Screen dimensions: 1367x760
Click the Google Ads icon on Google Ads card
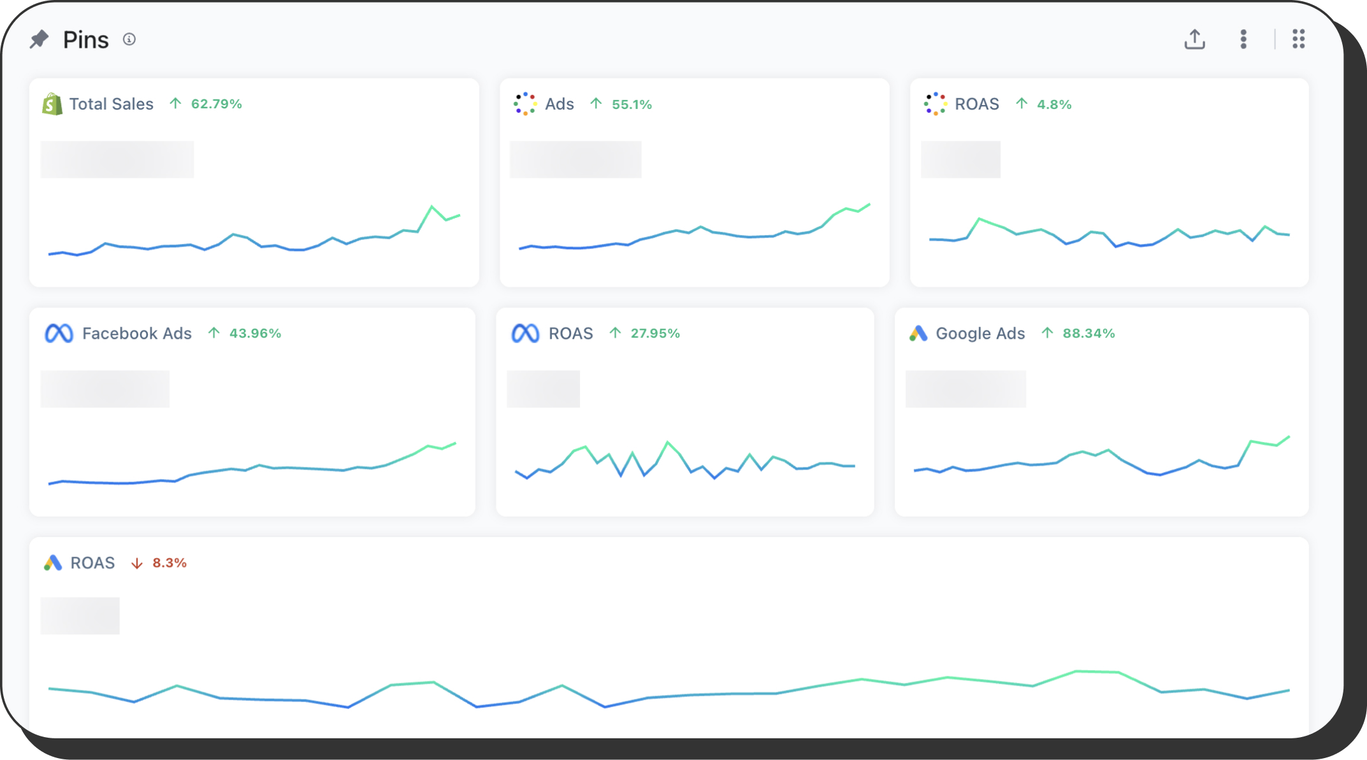tap(918, 333)
